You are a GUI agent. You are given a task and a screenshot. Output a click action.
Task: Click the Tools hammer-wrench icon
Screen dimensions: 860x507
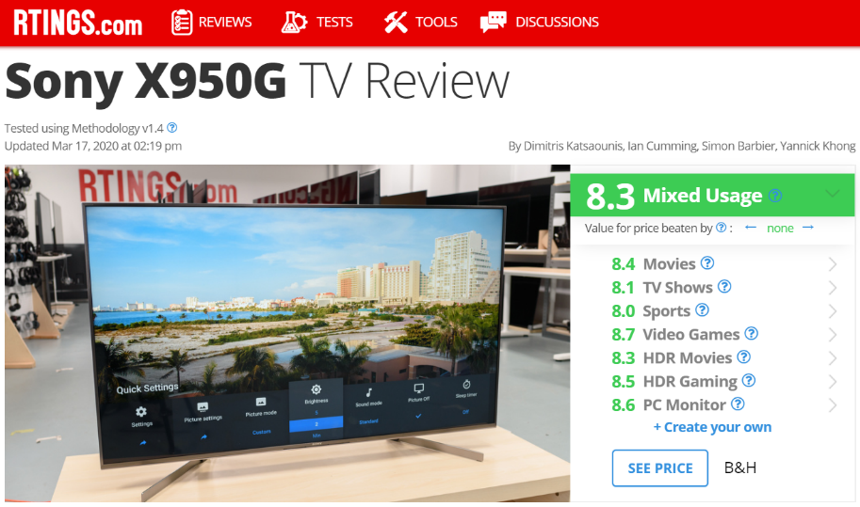[x=396, y=23]
